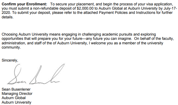
Task: Click the bold 'Confirm your Enrollment:' heading
Action: [x=24, y=4]
